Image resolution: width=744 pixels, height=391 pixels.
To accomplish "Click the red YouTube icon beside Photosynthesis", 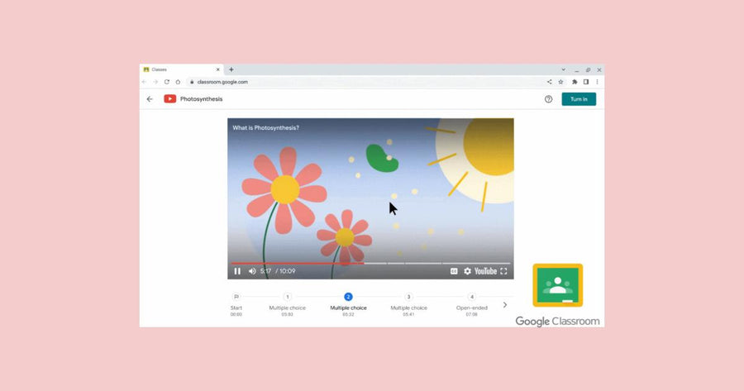I will point(169,98).
